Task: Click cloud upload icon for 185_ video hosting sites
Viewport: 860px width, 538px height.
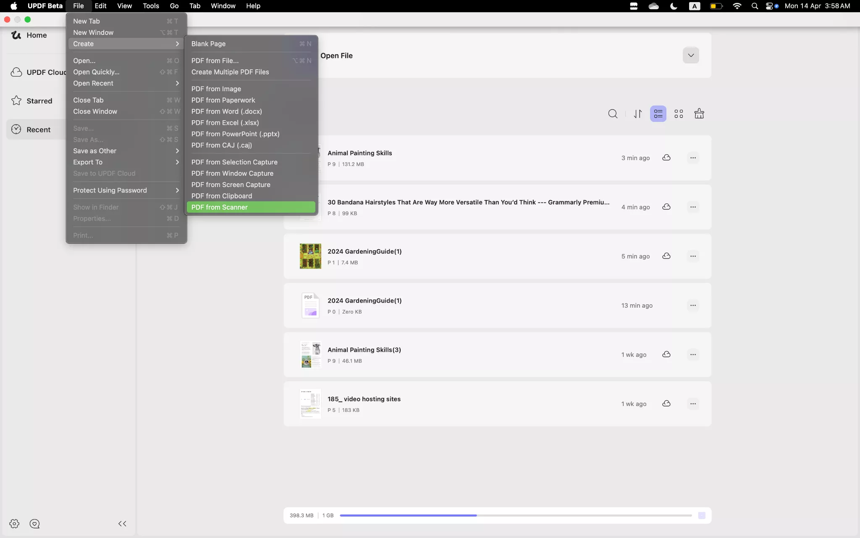Action: (666, 403)
